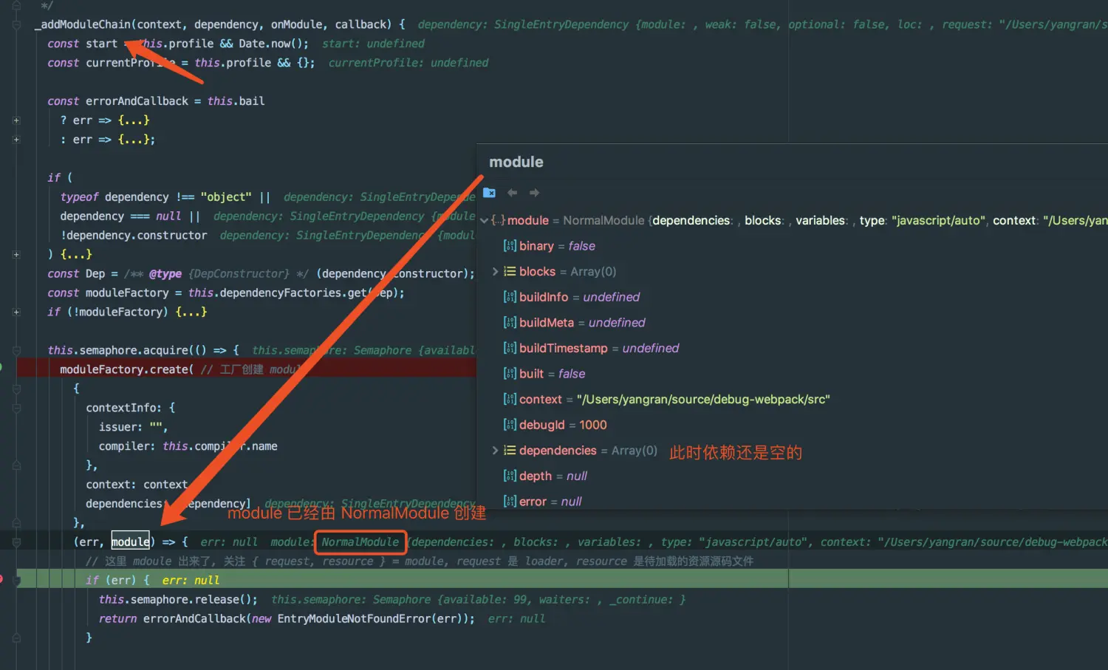Image resolution: width=1108 pixels, height=670 pixels.
Task: Click the highlighted module parameter in callback
Action: pos(131,541)
